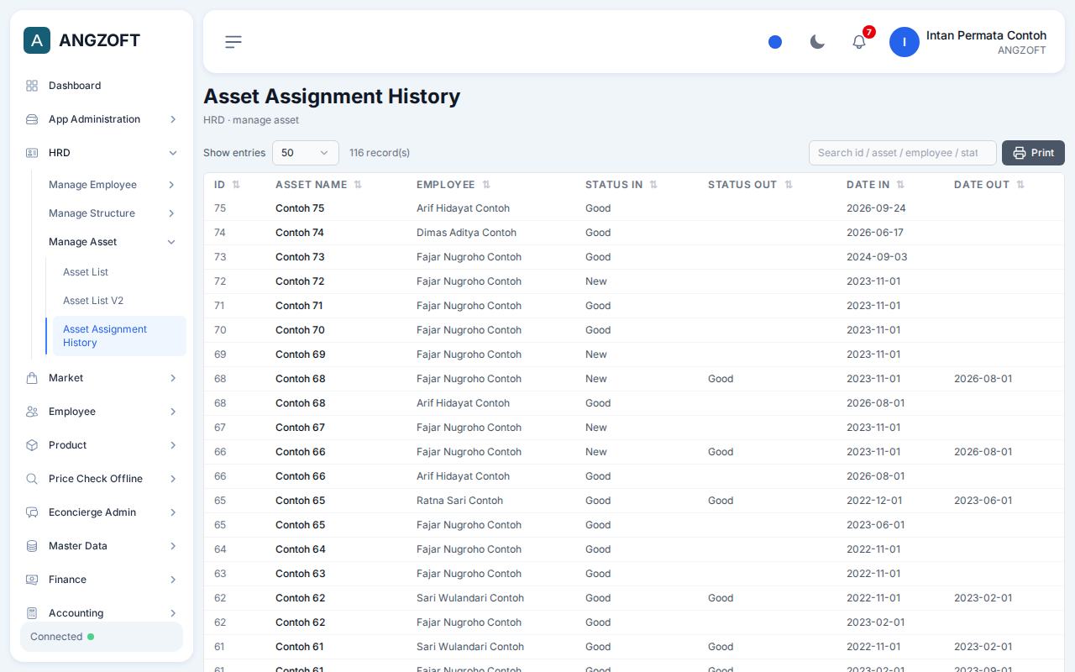Click the Accounting calculator icon
The width and height of the screenshot is (1075, 672).
coord(32,613)
